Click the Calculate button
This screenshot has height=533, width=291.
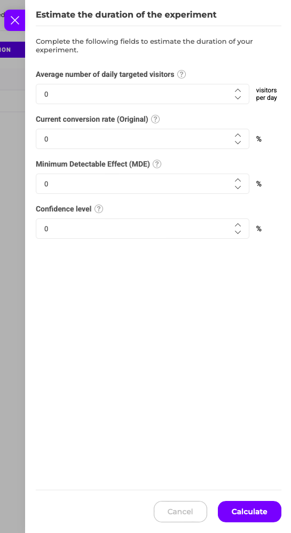(249, 512)
